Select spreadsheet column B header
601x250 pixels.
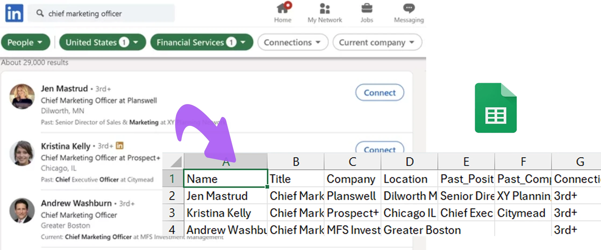(x=296, y=161)
